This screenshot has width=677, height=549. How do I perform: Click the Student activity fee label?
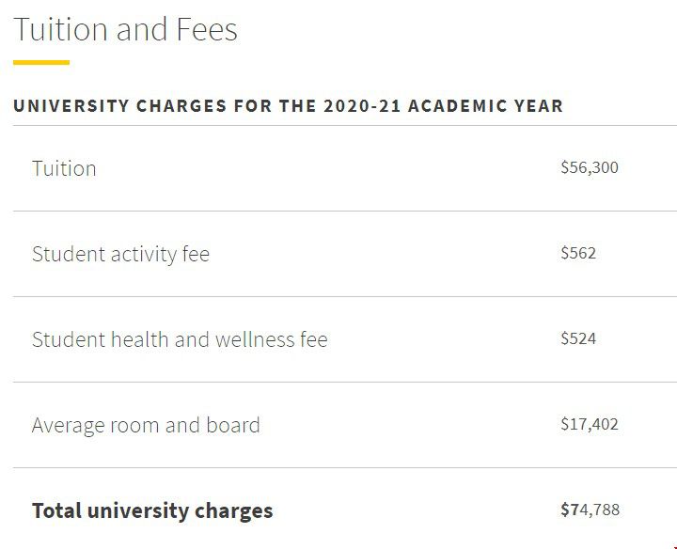[x=121, y=254]
